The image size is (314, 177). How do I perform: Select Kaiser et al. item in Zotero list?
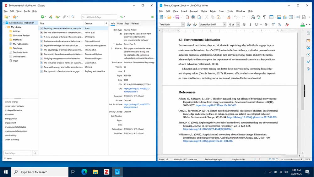coord(73,32)
